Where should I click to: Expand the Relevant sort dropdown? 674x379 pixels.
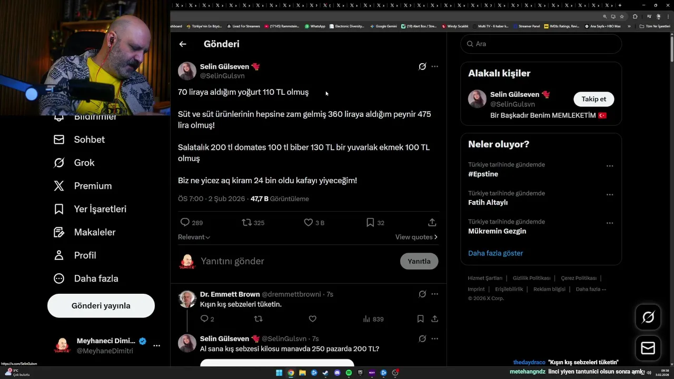pos(194,237)
